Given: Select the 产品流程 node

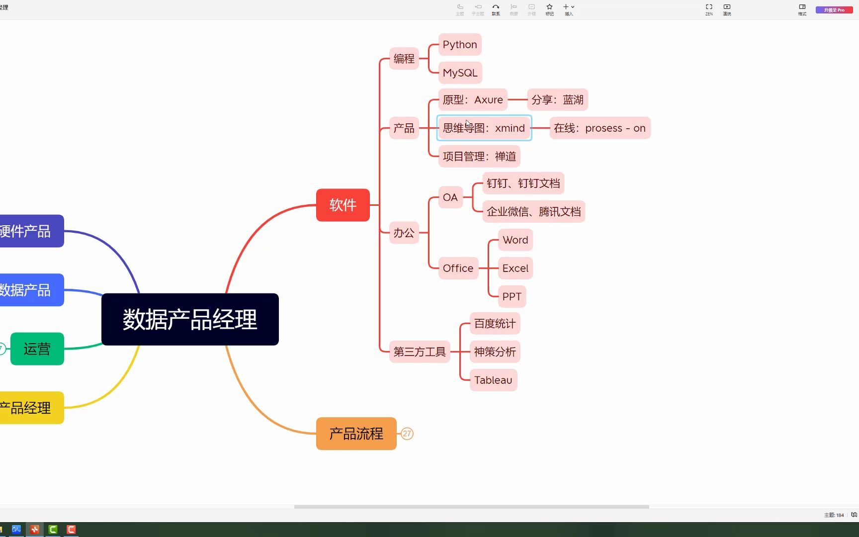Looking at the screenshot, I should click(356, 434).
